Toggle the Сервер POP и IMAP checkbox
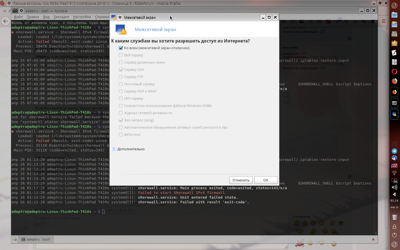 (121, 91)
